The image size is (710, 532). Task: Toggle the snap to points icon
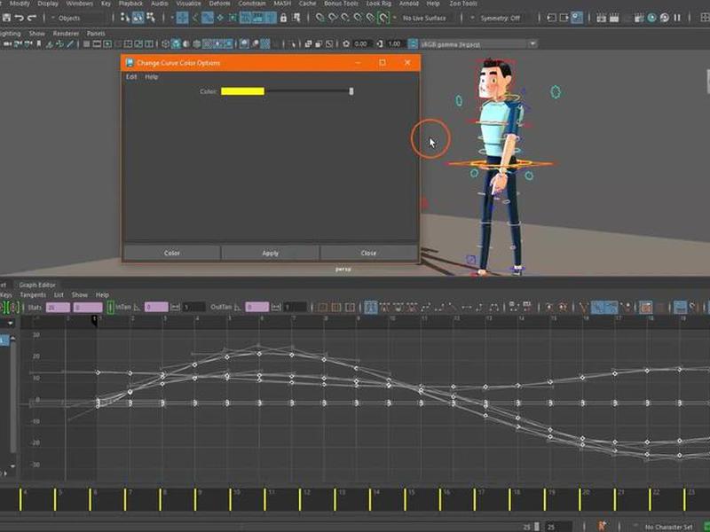coord(345,18)
